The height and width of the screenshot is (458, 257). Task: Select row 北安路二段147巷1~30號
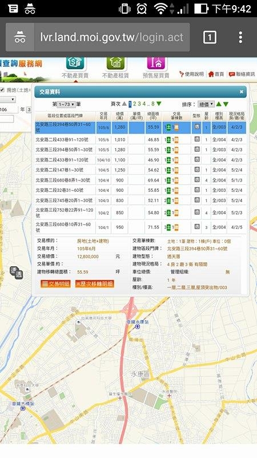coord(140,169)
